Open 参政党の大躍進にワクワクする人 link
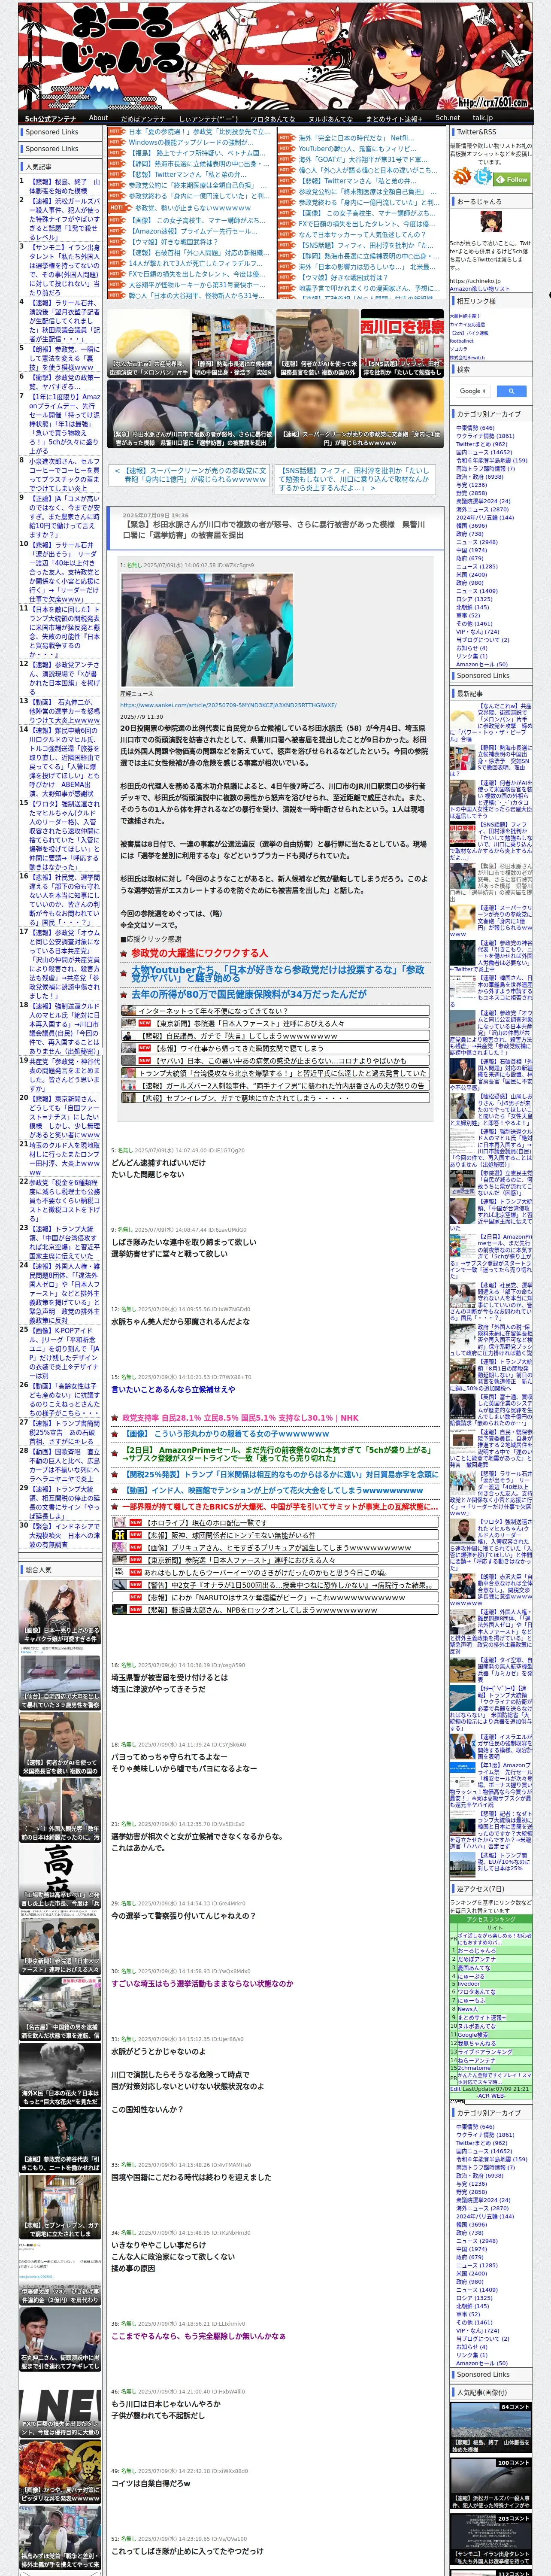 pyautogui.click(x=199, y=953)
